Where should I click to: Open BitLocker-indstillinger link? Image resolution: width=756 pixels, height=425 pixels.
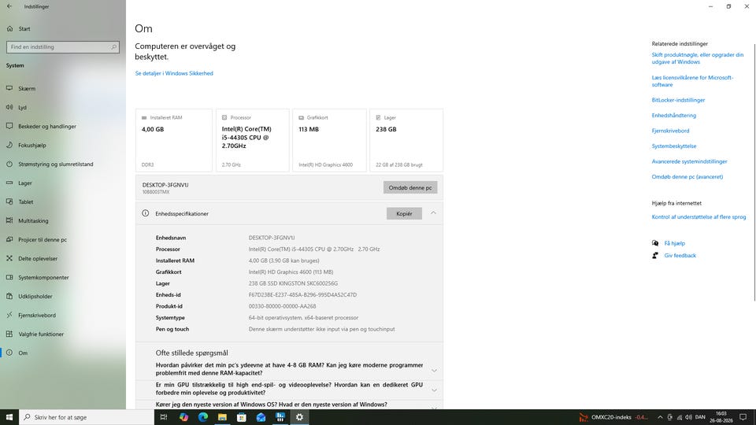point(678,100)
